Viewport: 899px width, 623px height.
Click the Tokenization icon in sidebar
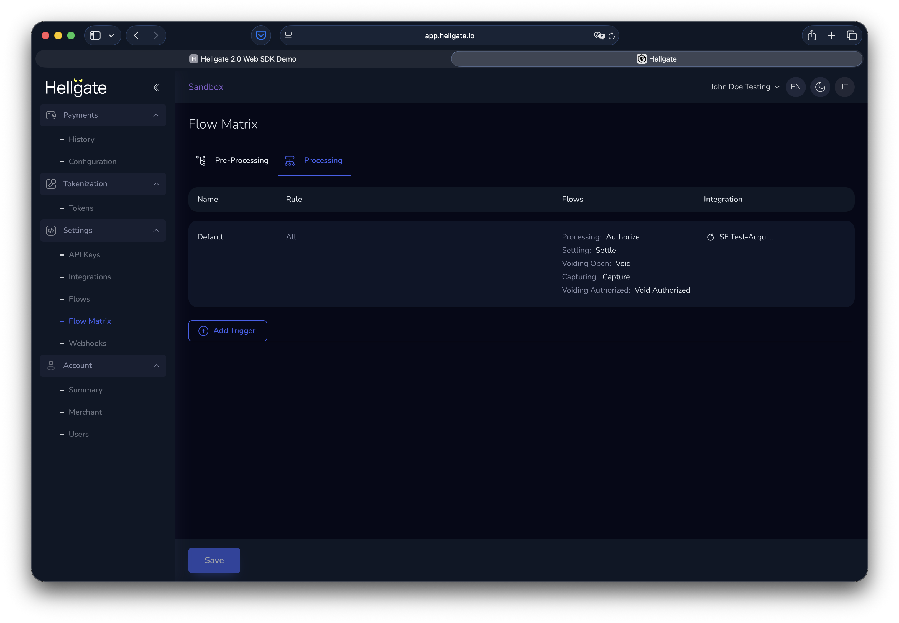pyautogui.click(x=51, y=183)
